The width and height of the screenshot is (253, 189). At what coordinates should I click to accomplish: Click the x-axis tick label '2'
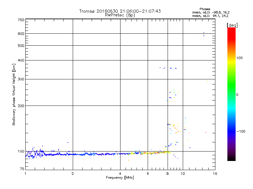pyautogui.click(x=73, y=174)
